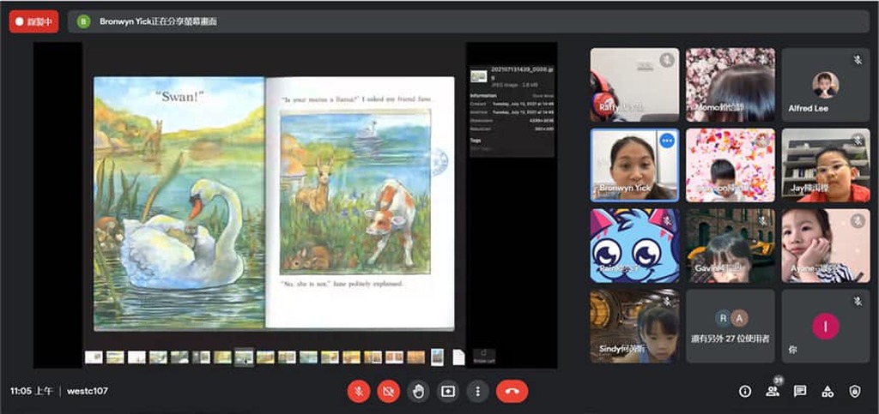The image size is (879, 414).
Task: Click the muted mic icon on your own 你 tile
Action: tap(858, 302)
